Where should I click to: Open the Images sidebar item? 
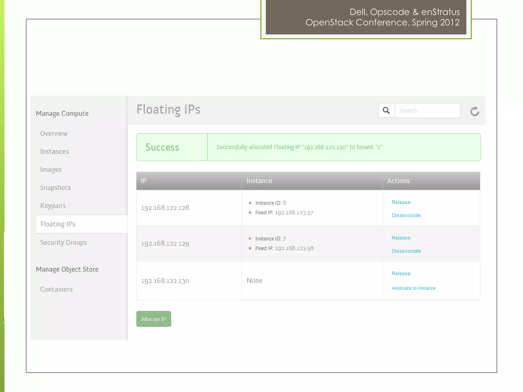[51, 170]
